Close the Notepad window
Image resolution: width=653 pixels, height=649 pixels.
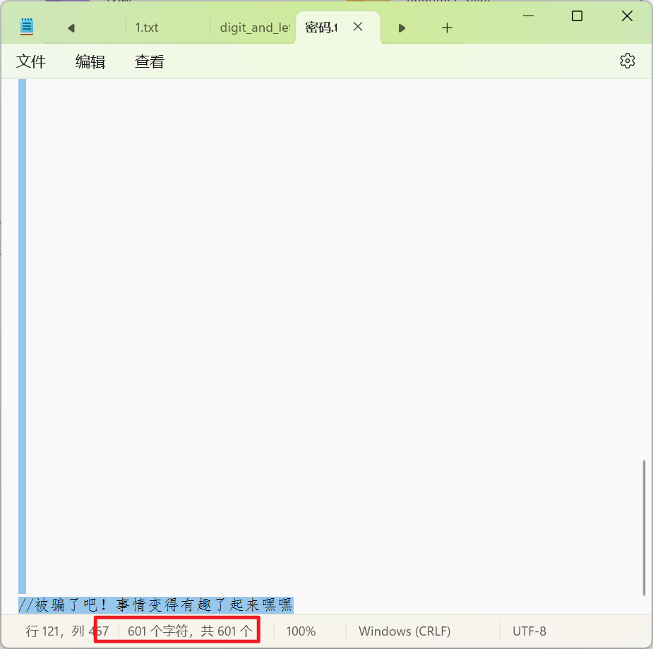pyautogui.click(x=627, y=16)
